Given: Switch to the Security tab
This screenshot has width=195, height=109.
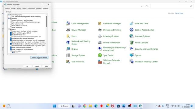Looking at the screenshot, I should (x=13, y=9).
